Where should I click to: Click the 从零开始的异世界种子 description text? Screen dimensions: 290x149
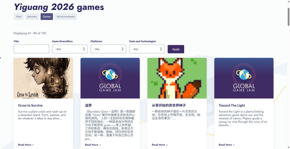pyautogui.click(x=176, y=115)
